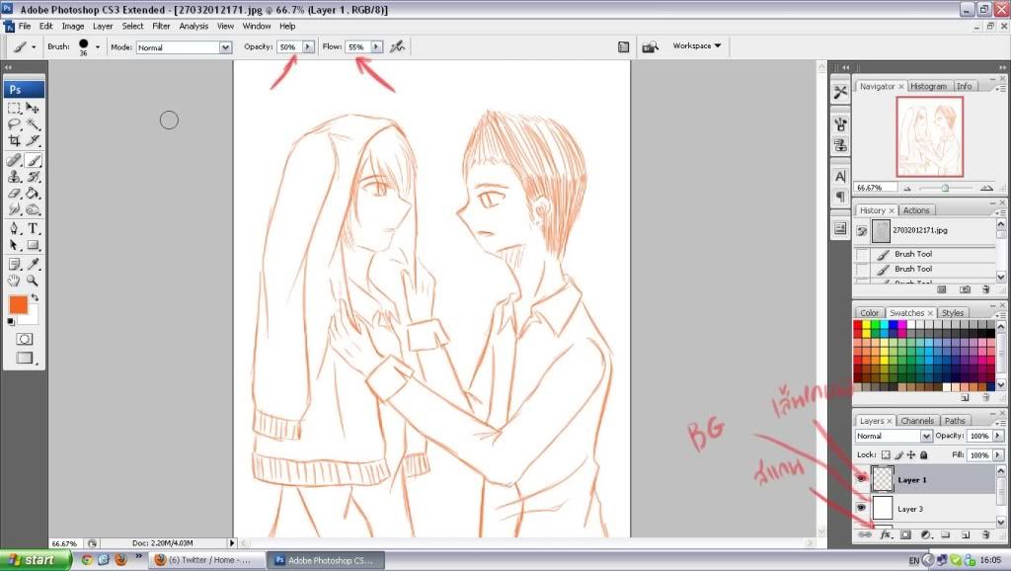Add a layer style with fx button
1011x571 pixels.
pos(886,534)
